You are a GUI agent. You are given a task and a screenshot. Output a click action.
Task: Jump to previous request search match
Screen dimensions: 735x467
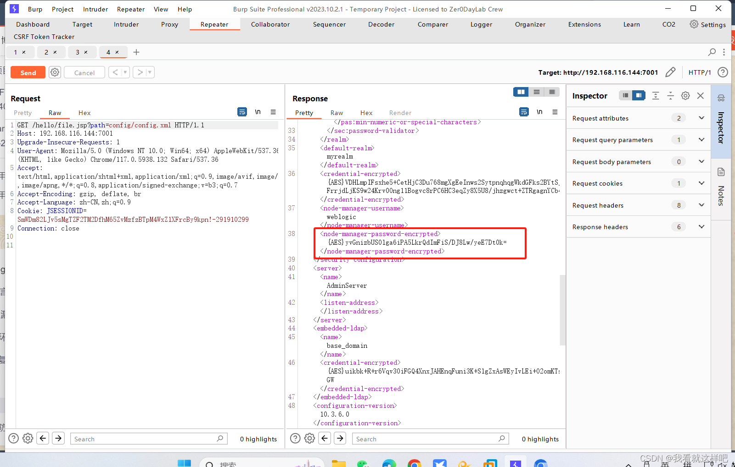[x=43, y=439]
